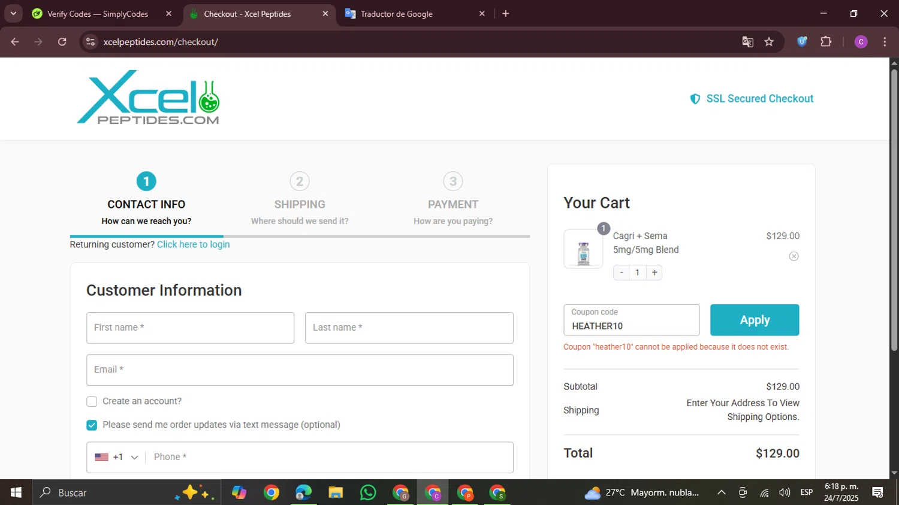Open the Wi-Fi network icon
Screen dimensions: 899x505
pos(764,492)
